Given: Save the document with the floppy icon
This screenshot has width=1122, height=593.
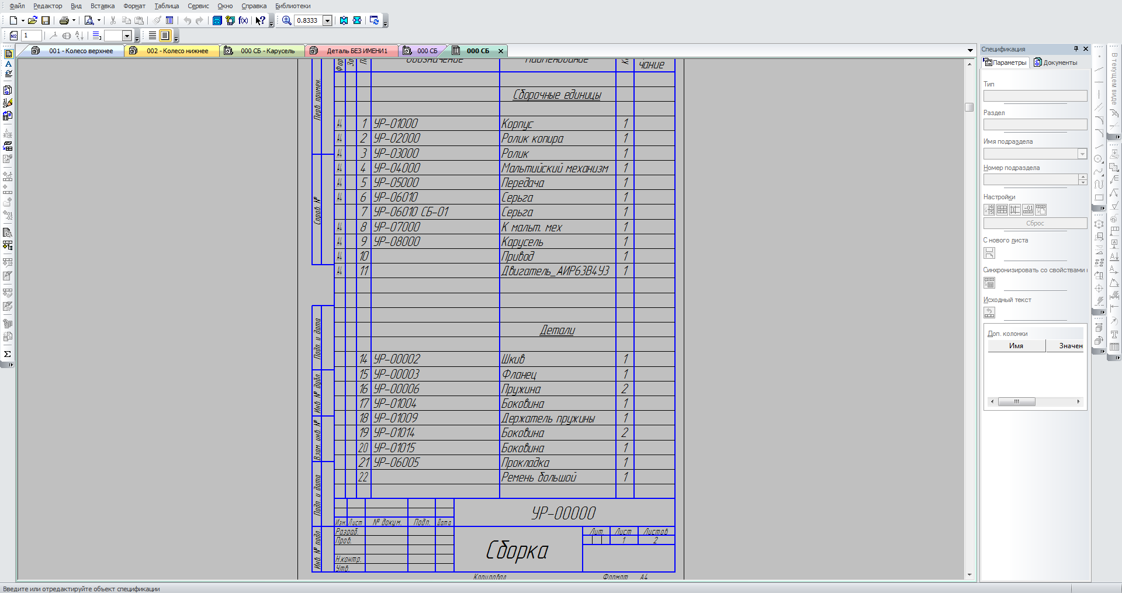Looking at the screenshot, I should [45, 20].
